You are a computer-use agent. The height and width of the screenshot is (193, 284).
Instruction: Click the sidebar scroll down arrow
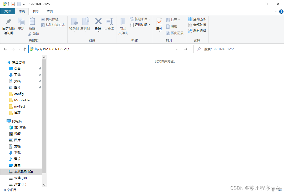coord(44,185)
